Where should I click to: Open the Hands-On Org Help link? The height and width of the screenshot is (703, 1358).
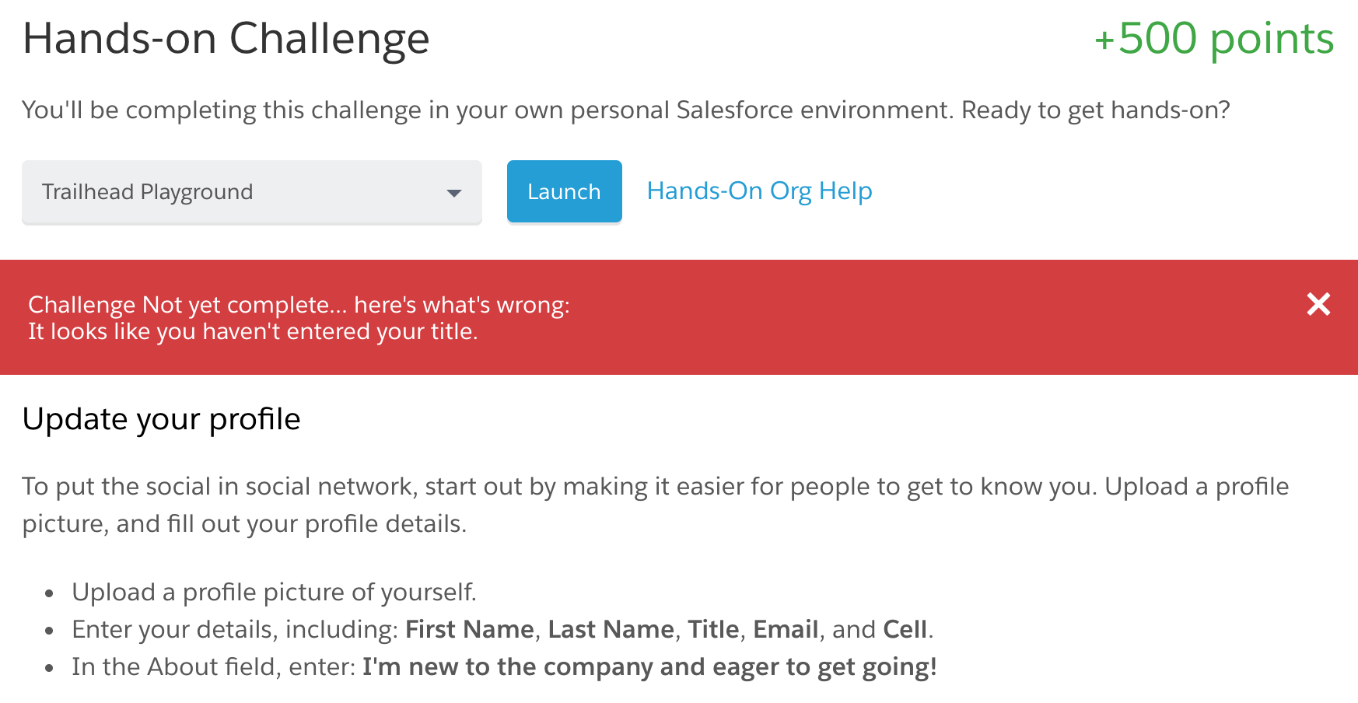(x=759, y=191)
